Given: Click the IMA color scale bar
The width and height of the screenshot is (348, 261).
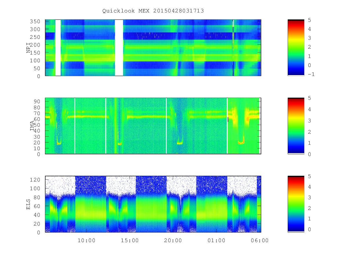Looking at the screenshot, I should (296, 126).
